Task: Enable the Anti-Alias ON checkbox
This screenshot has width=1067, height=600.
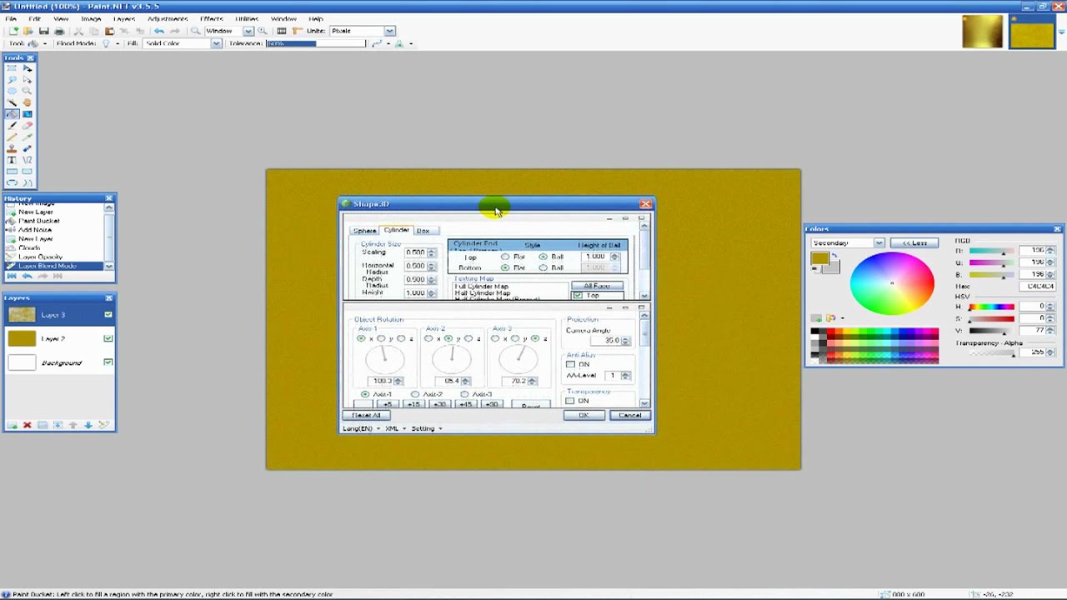Action: click(x=570, y=364)
